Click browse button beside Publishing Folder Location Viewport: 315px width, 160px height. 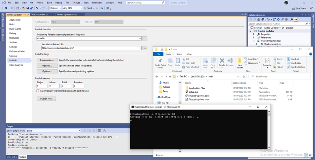(x=145, y=38)
